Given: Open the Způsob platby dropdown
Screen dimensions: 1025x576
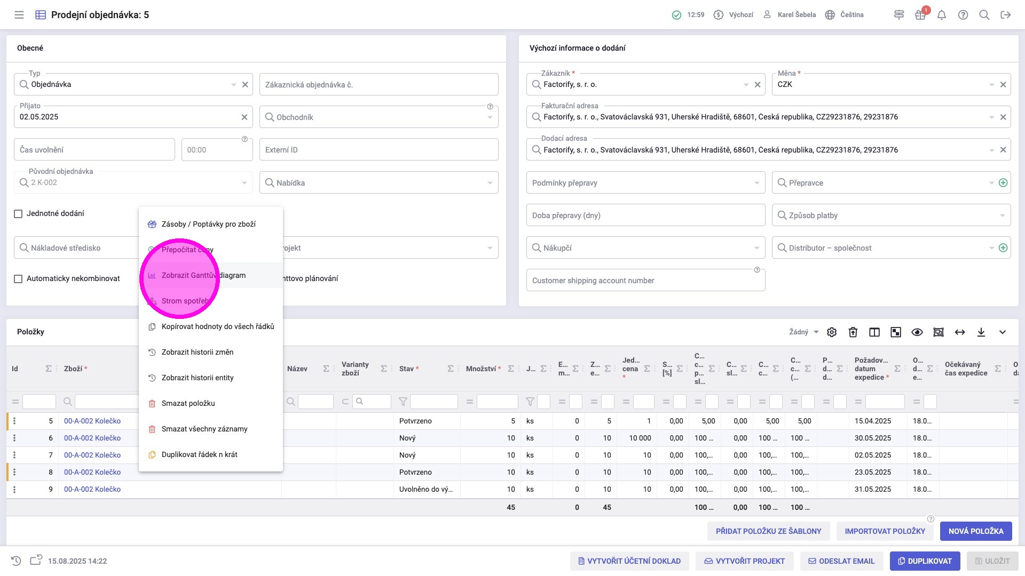Looking at the screenshot, I should tap(1002, 216).
